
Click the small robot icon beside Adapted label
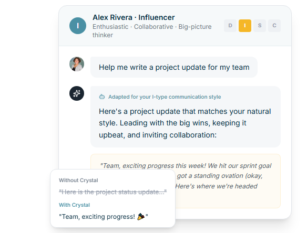(x=102, y=97)
